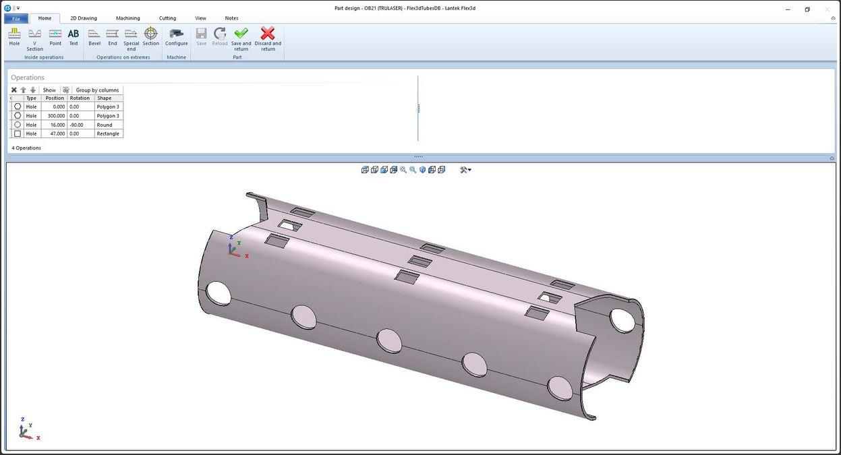Select the Rectangle hole row marker
The height and width of the screenshot is (455, 841).
[18, 133]
